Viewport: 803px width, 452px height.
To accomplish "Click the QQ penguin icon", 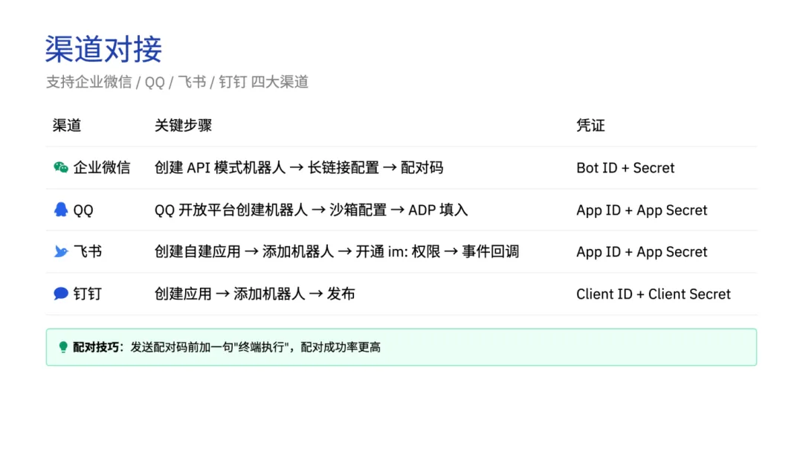I will [61, 210].
